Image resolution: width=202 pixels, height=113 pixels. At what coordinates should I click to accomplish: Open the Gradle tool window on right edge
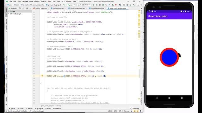(141, 11)
